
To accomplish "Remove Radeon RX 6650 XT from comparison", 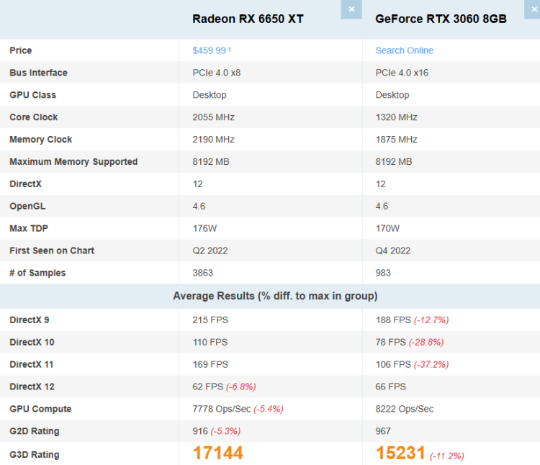I will 351,9.
